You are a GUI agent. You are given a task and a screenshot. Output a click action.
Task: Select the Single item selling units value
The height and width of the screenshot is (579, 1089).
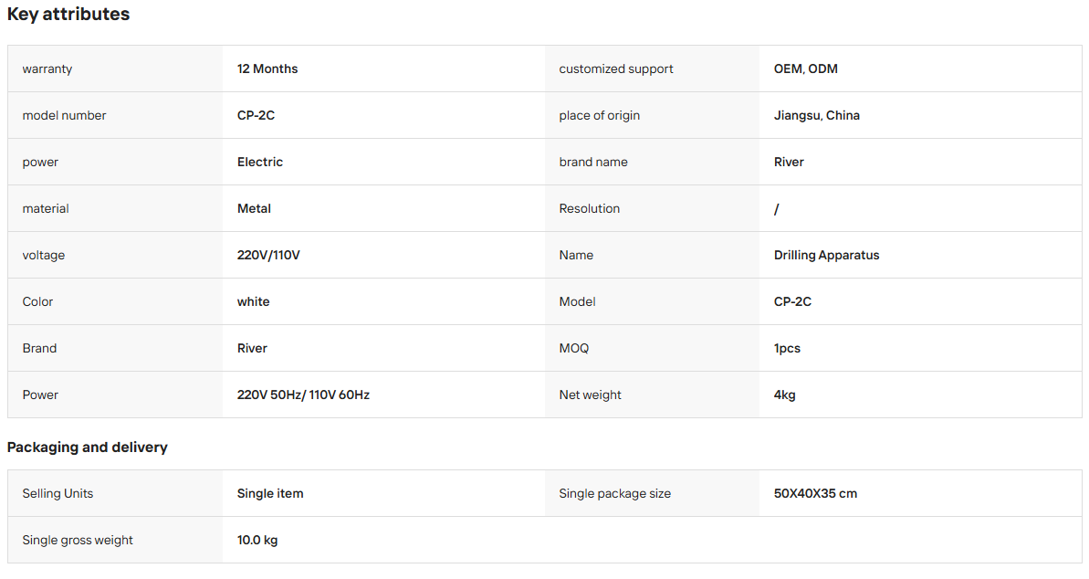(x=270, y=493)
